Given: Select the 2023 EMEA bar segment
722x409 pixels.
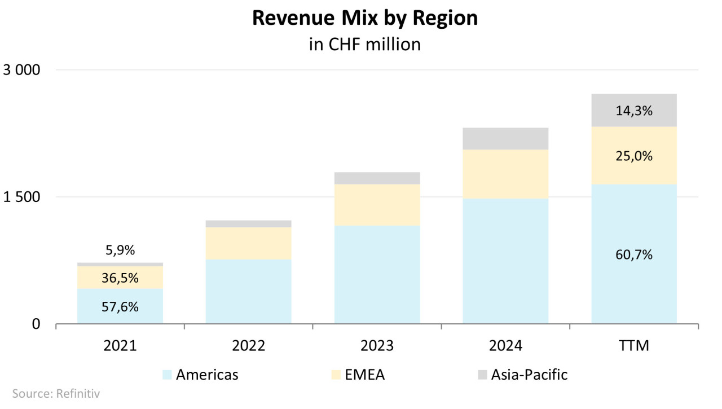Looking at the screenshot, I should 377,205.
